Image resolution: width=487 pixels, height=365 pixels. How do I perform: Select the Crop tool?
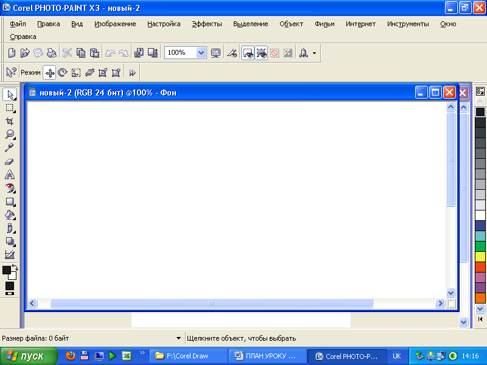point(10,121)
